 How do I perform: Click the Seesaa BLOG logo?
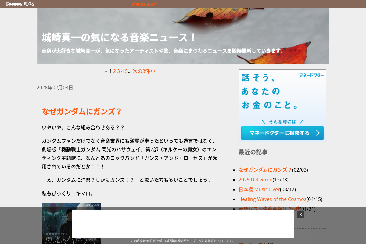[x=20, y=4]
